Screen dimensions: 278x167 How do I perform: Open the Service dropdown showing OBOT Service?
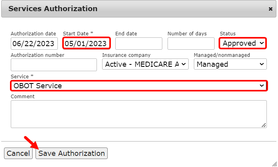pos(138,85)
